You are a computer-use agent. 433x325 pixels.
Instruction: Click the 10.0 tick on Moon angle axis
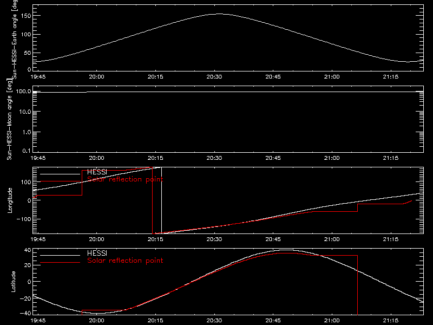tap(24, 112)
